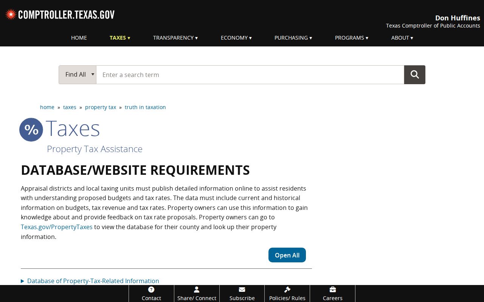Focus the 'Enter a search term' field

[250, 75]
